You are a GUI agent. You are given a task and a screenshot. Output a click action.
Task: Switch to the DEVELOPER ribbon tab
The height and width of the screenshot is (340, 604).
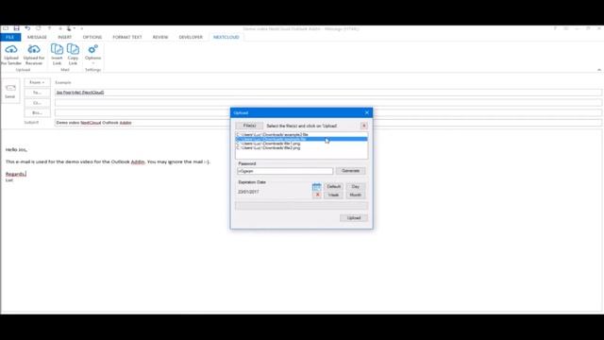click(191, 37)
